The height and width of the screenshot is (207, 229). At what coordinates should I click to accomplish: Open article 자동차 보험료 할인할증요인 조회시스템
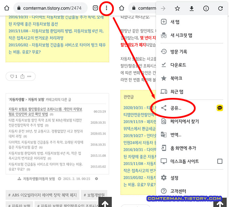(x=45, y=112)
